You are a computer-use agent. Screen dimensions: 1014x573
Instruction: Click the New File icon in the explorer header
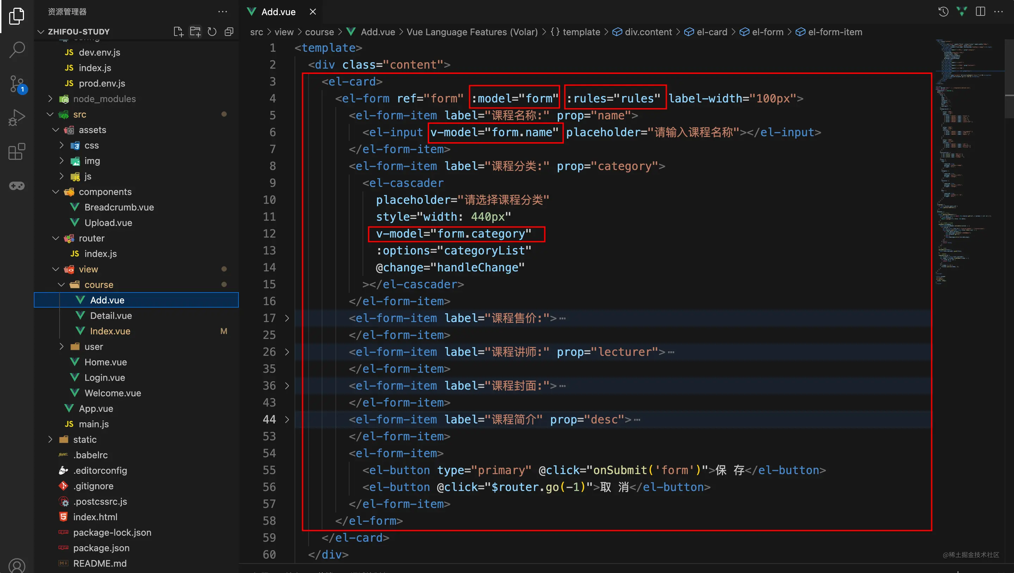[x=179, y=31]
